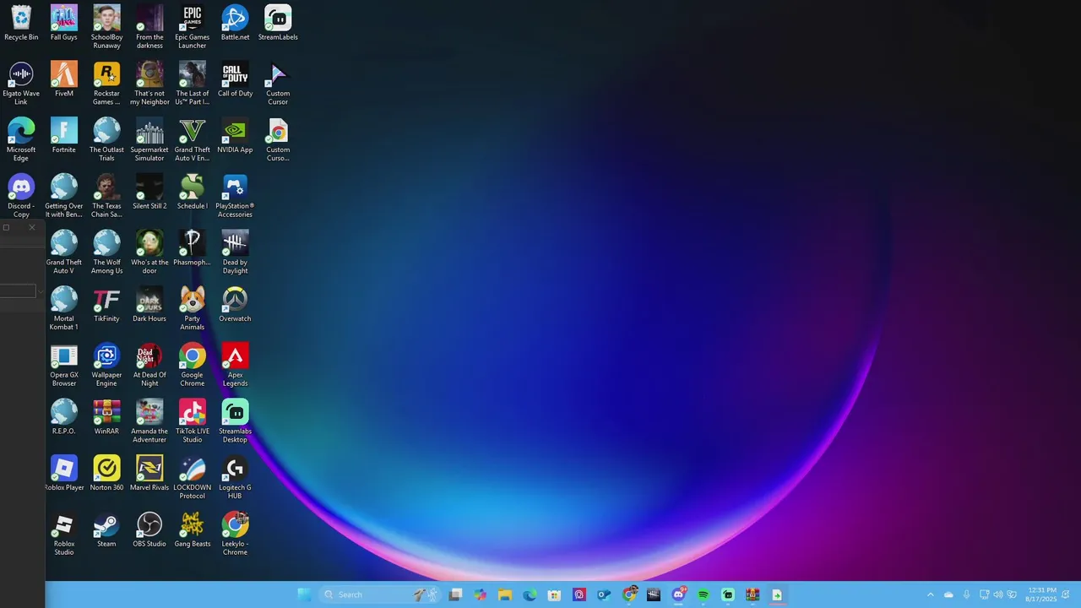1081x608 pixels.
Task: Select the Party Animals corgi icon
Action: pyautogui.click(x=192, y=308)
